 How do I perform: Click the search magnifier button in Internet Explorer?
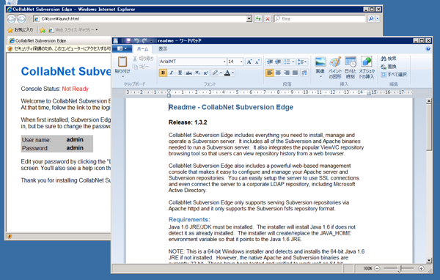pyautogui.click(x=371, y=19)
